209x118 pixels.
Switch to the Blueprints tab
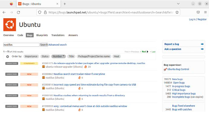42,35
